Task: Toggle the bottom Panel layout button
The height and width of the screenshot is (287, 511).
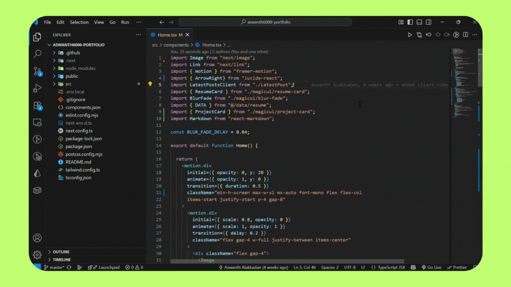Action: point(419,22)
